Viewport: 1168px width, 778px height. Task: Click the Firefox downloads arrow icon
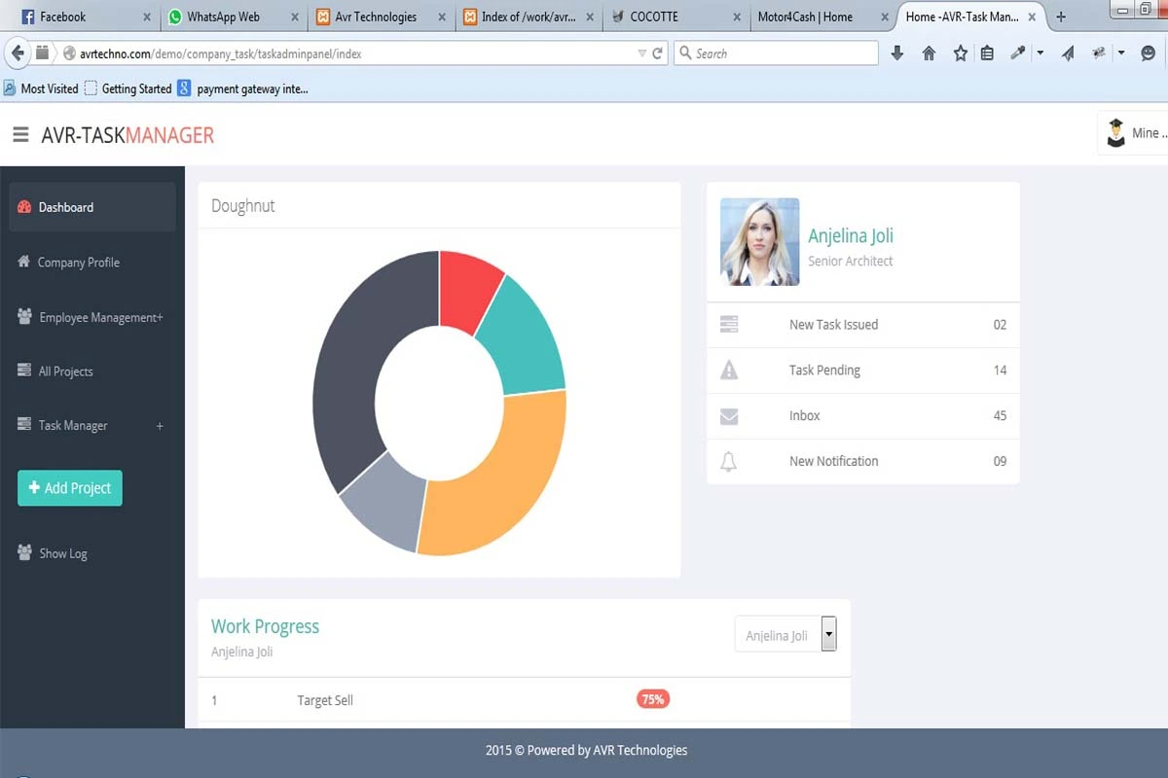coord(896,53)
